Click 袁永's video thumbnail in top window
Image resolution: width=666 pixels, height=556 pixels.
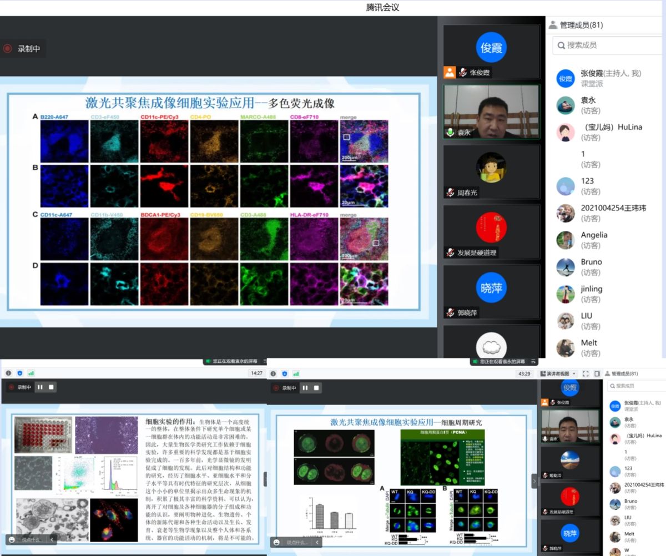click(491, 111)
